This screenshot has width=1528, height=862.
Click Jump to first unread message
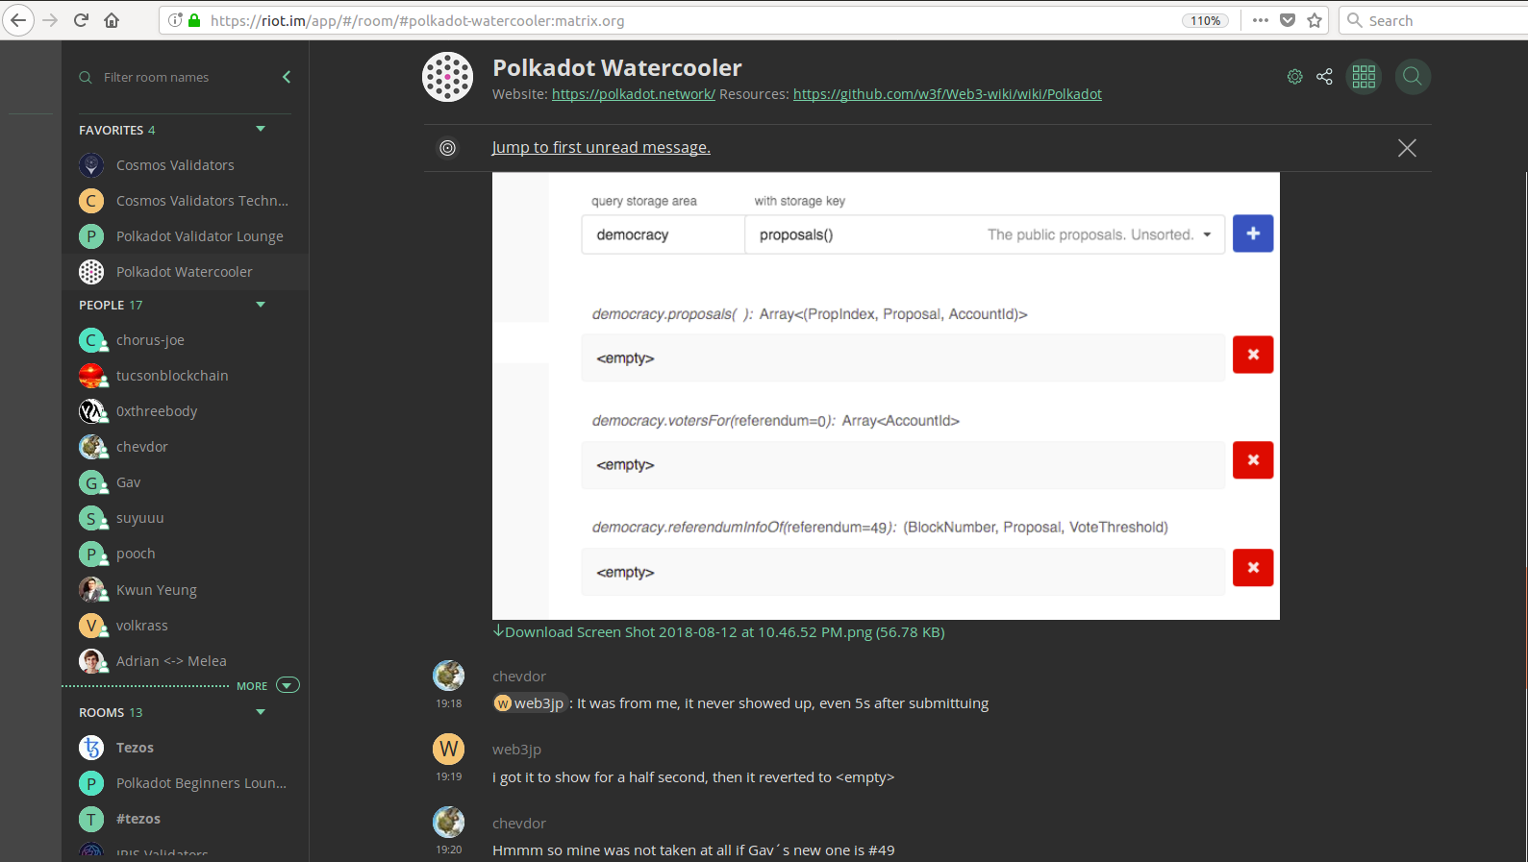tap(601, 147)
